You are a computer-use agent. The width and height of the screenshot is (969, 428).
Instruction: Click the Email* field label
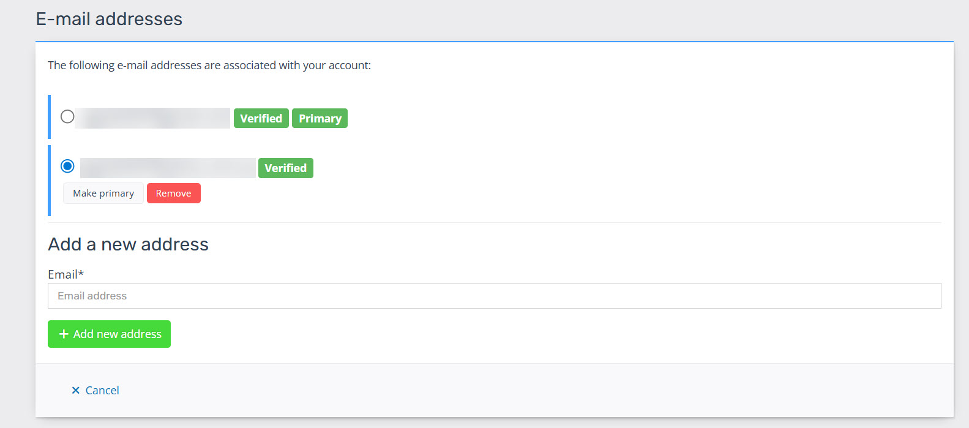coord(65,274)
